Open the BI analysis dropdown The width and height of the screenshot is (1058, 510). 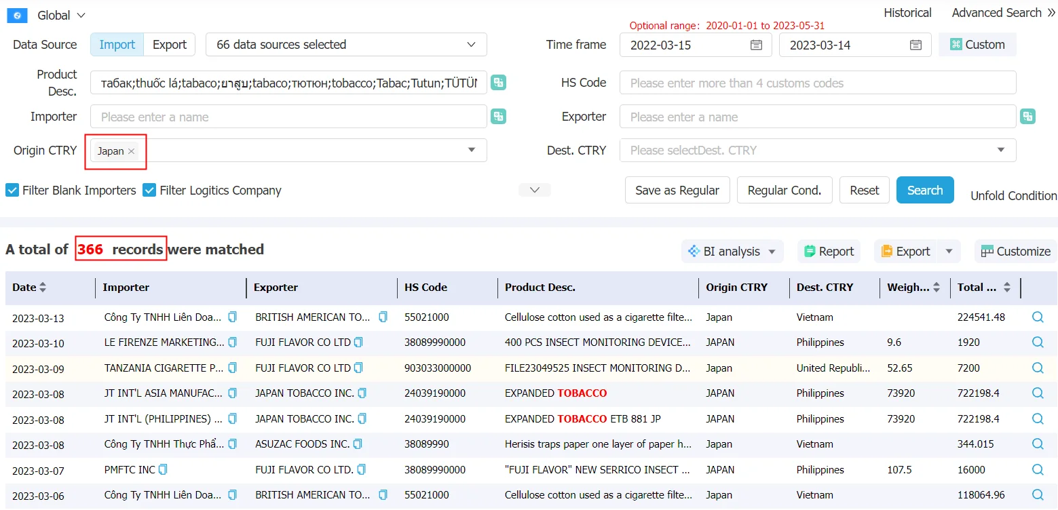pyautogui.click(x=732, y=252)
